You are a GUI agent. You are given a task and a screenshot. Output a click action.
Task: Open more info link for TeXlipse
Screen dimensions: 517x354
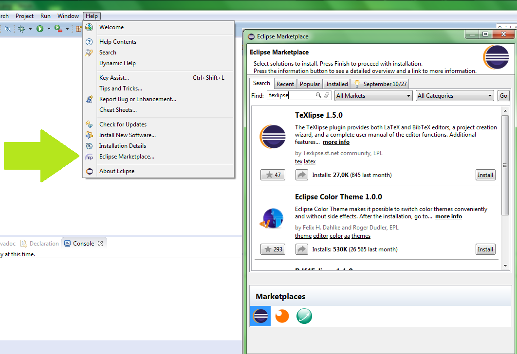tap(336, 142)
